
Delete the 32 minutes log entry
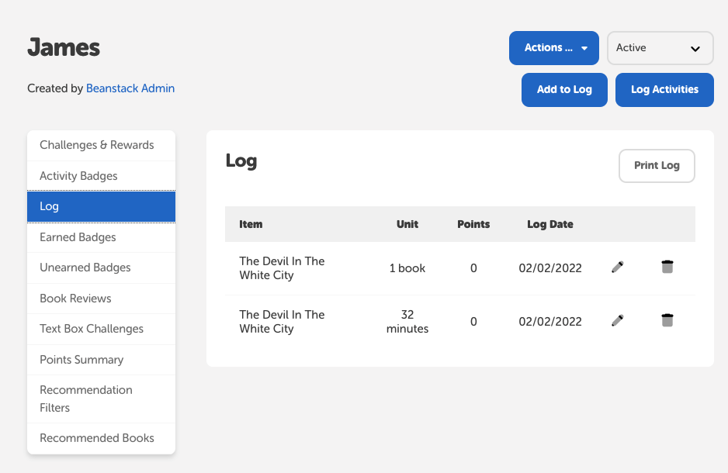[667, 320]
